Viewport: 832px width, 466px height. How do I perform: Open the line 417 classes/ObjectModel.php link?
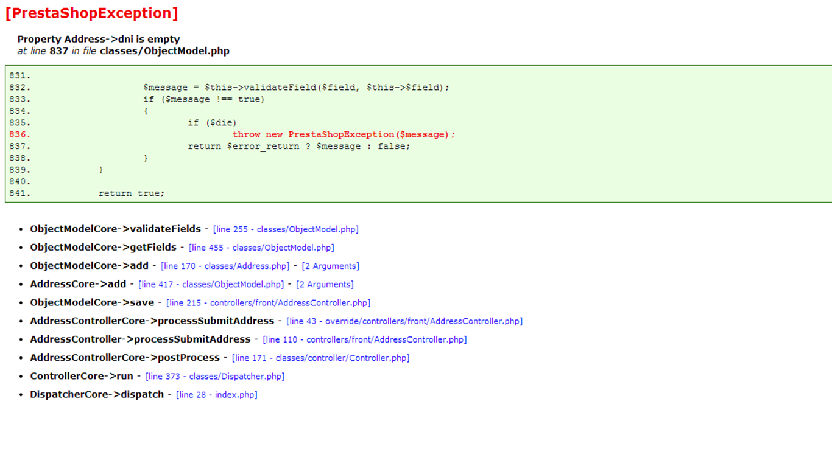pyautogui.click(x=211, y=284)
